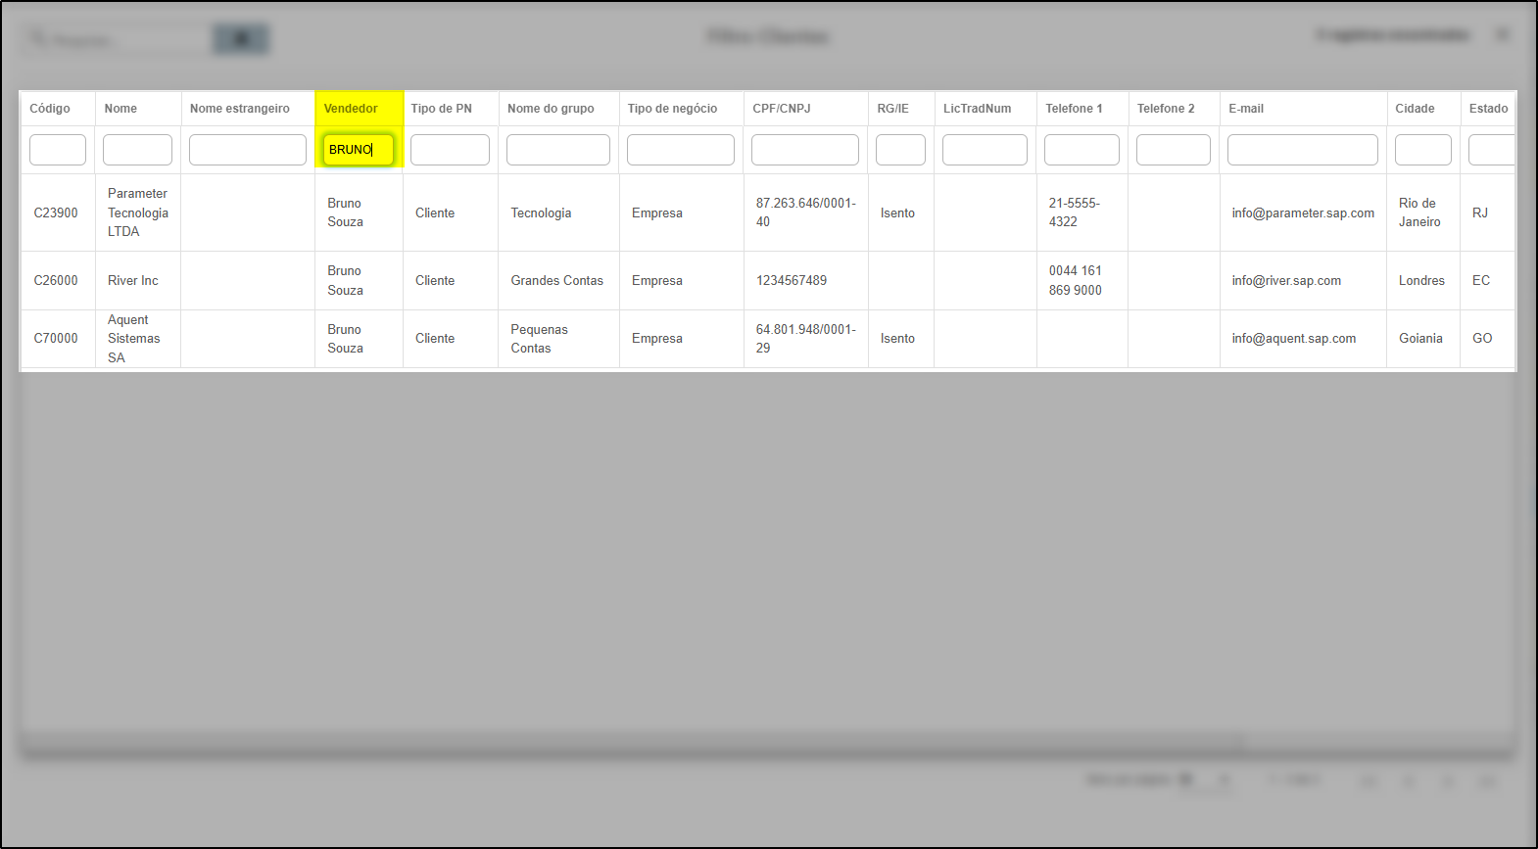Focus the Tipo de negócio filter field
The width and height of the screenshot is (1538, 849).
pyautogui.click(x=680, y=150)
